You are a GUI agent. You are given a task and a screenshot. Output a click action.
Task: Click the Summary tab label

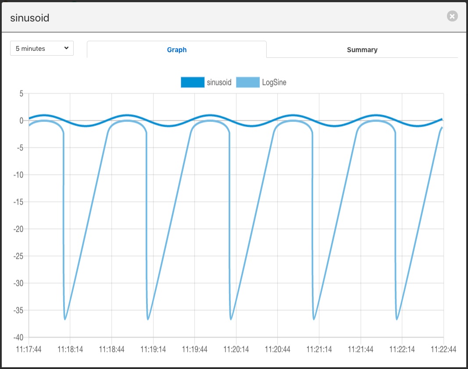[x=362, y=50]
